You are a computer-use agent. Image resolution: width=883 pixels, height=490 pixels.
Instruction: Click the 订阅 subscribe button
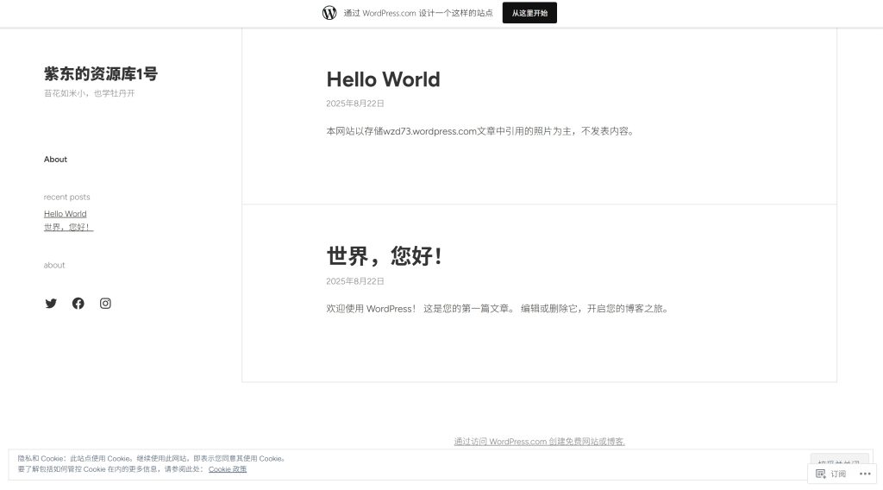point(831,474)
